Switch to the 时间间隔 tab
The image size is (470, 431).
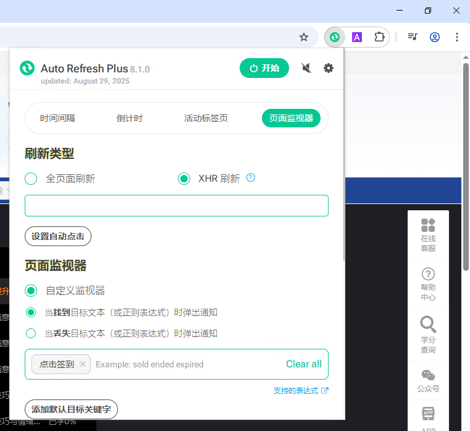click(57, 118)
